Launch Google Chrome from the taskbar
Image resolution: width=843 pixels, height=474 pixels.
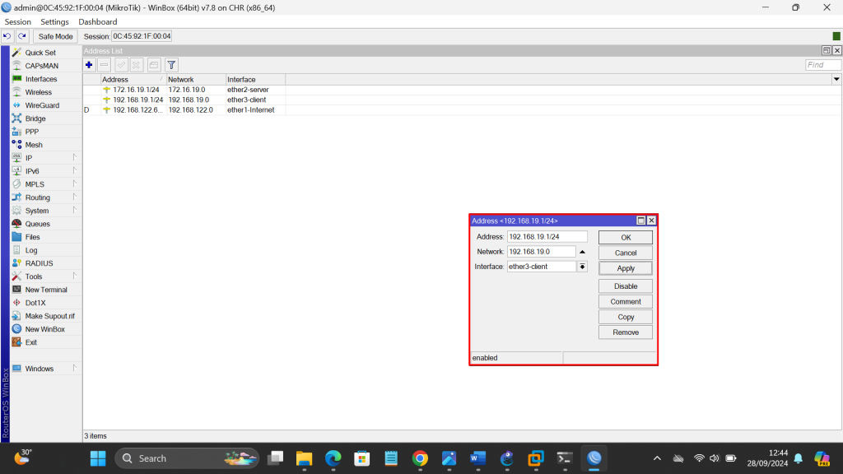pyautogui.click(x=420, y=458)
